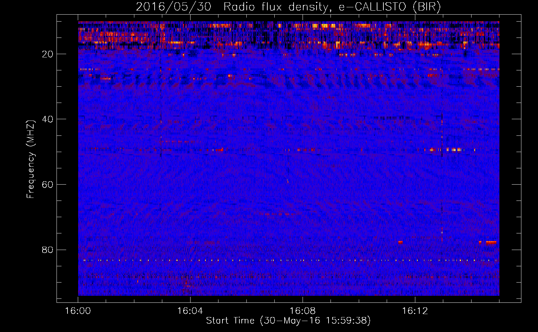Click the 60 frequency tick label
538x332 pixels.
point(48,184)
